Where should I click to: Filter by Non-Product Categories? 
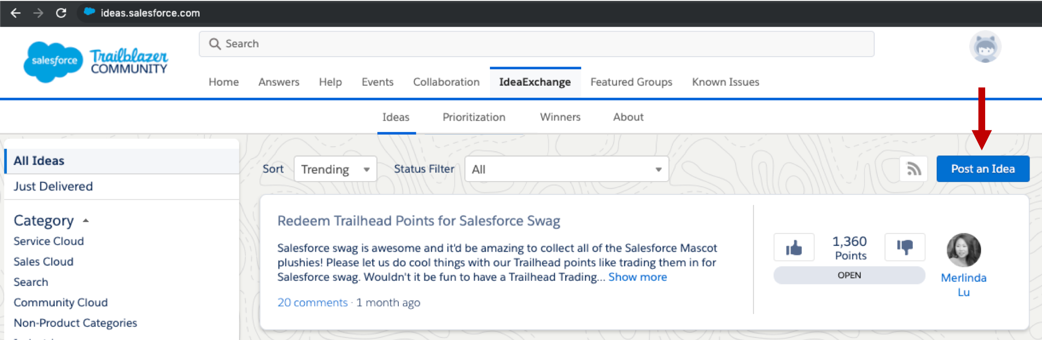pos(75,323)
